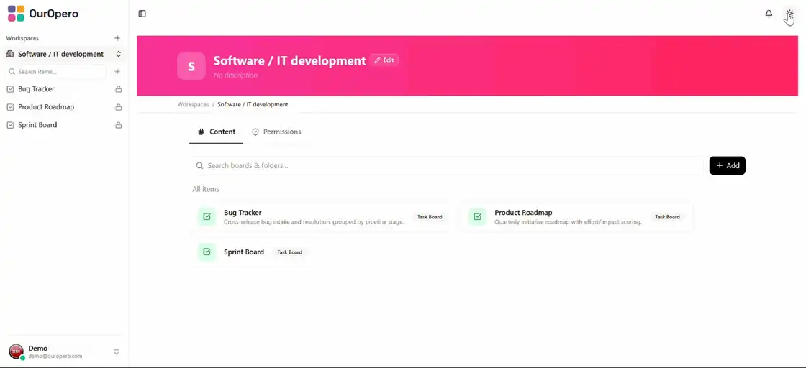Click the demo@ouropero.com email text

55,356
